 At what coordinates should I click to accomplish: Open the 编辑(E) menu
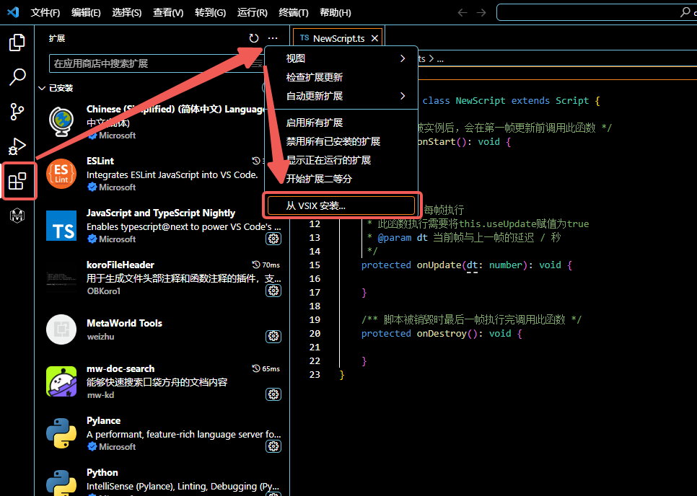86,12
